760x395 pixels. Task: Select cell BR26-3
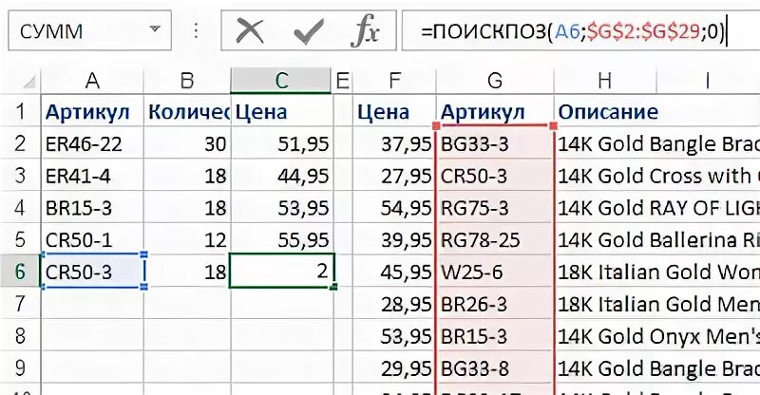(x=495, y=304)
